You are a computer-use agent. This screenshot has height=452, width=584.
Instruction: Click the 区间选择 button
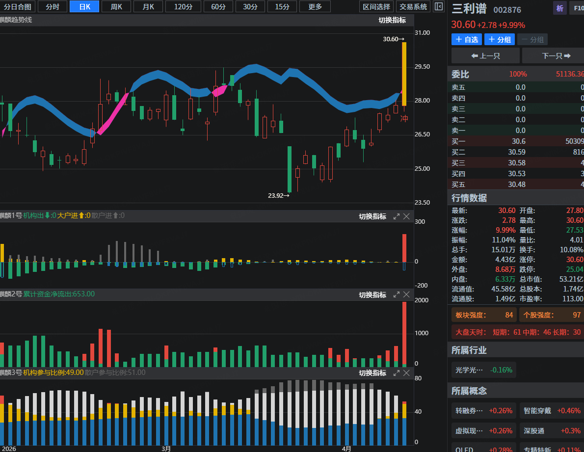click(x=376, y=6)
